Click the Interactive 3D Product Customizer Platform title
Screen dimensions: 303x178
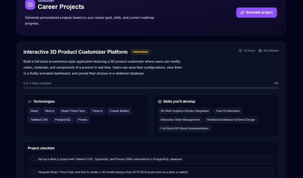[75, 52]
